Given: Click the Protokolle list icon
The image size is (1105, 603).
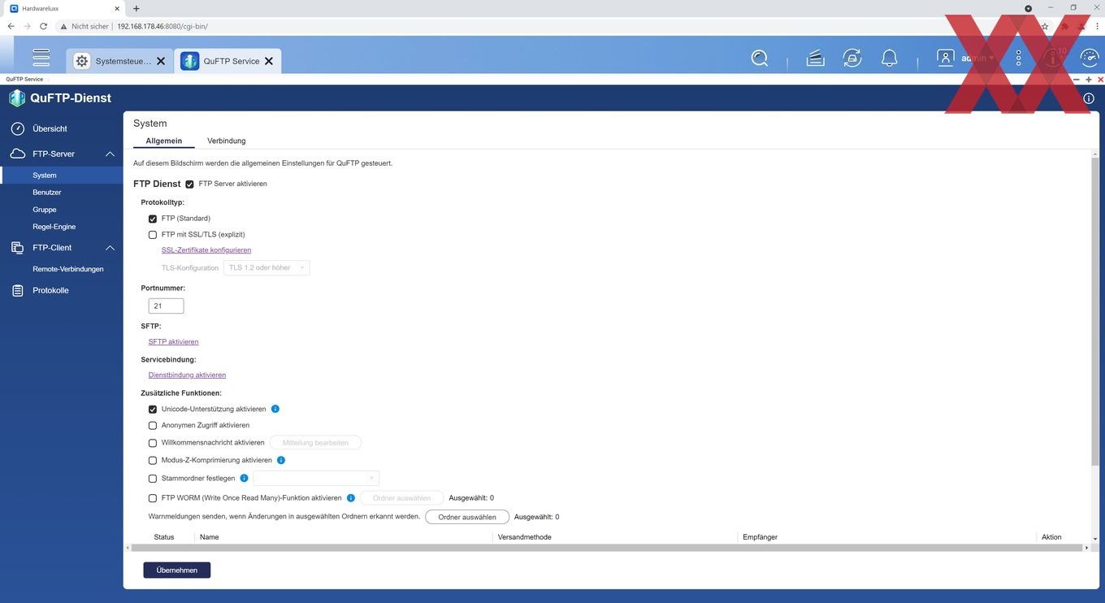Looking at the screenshot, I should click(18, 290).
